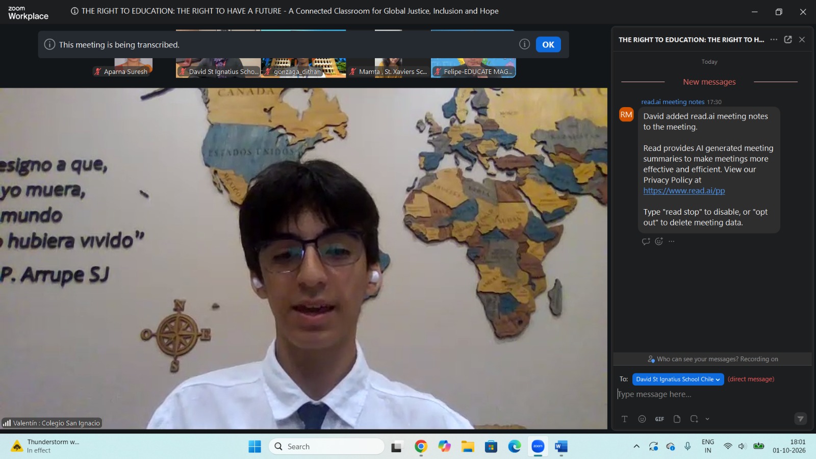
Task: Take a screenshot capture for chat
Action: [x=694, y=419]
